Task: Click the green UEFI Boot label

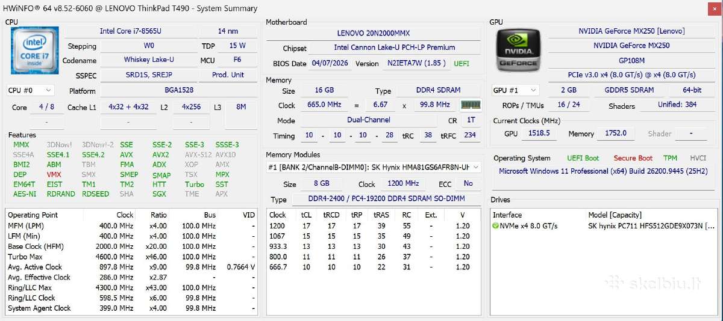Action: (x=583, y=158)
